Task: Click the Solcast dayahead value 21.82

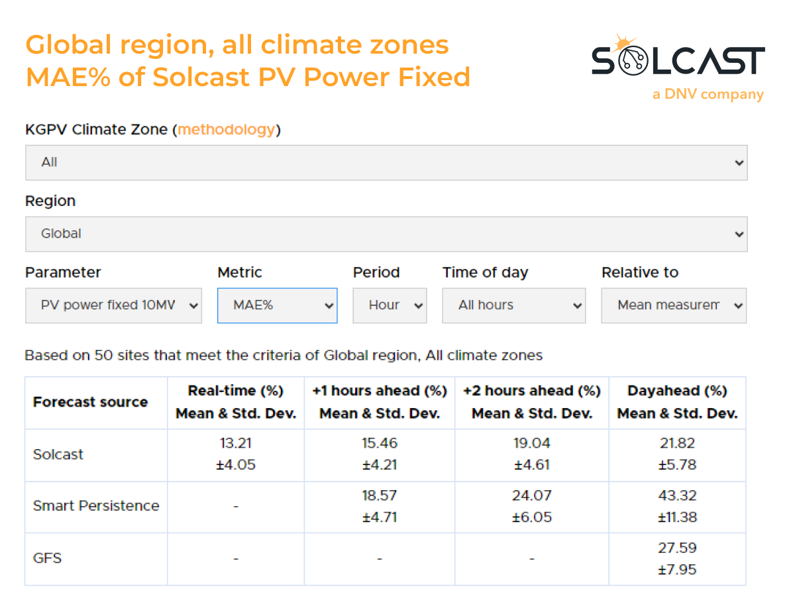Action: [677, 443]
